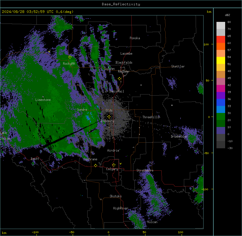Image resolution: width=242 pixels, height=236 pixels.
Task: Pick the royal blue swatch in the legend
Action: click(x=221, y=102)
